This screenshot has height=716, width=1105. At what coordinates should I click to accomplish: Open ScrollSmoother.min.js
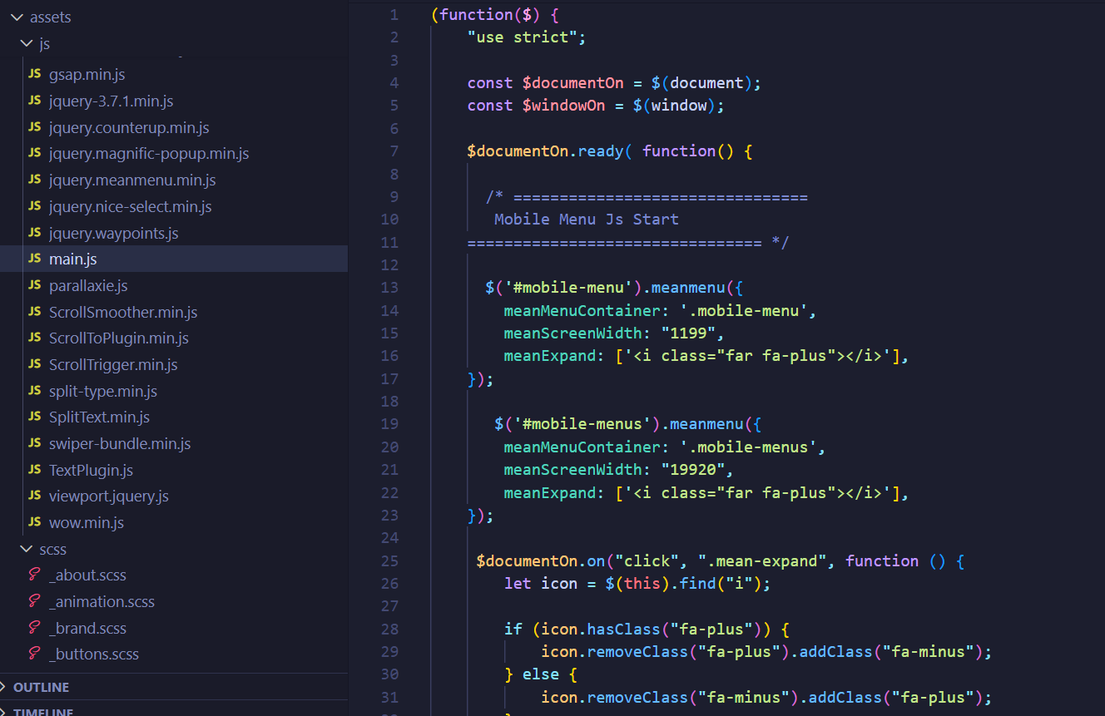point(123,312)
